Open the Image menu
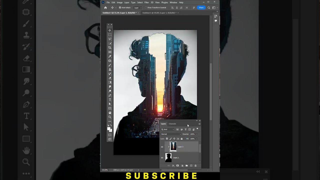The image size is (320, 180). (x=120, y=2)
